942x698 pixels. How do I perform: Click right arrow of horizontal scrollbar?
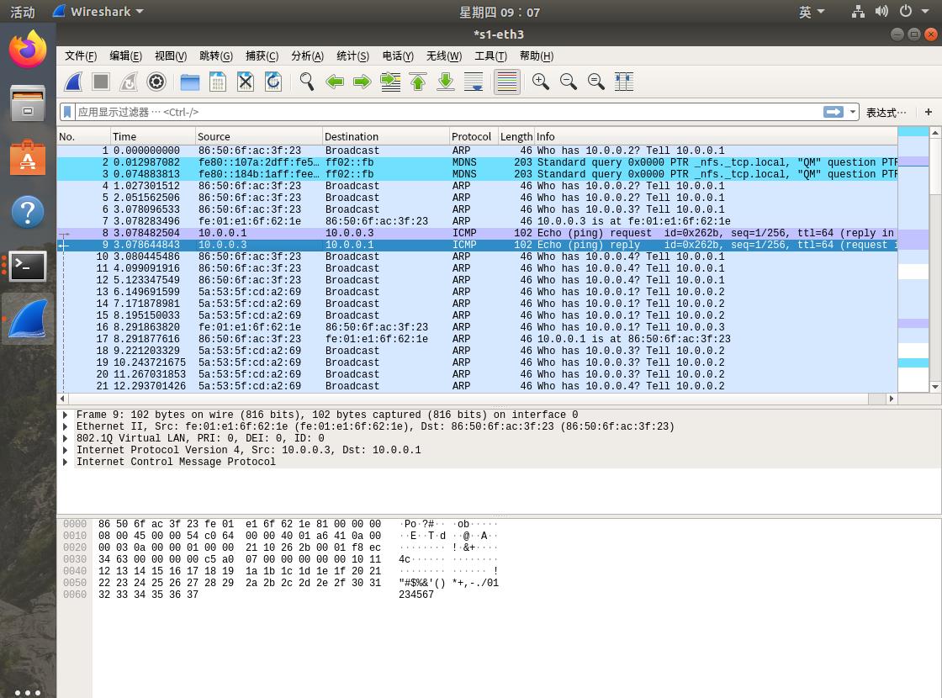[892, 399]
